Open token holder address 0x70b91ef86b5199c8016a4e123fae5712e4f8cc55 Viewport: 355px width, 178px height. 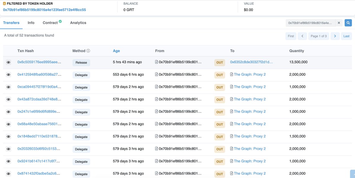click(x=44, y=10)
